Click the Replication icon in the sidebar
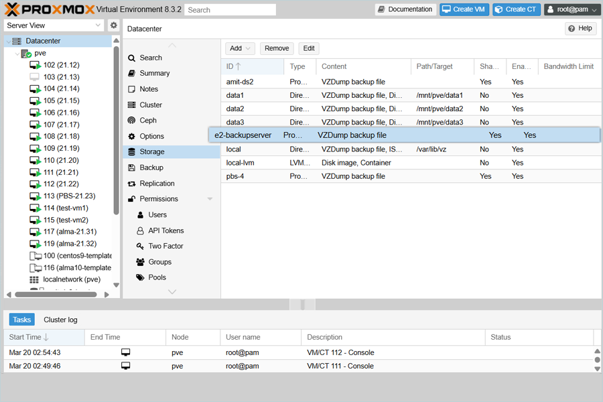This screenshot has width=603, height=402. (x=132, y=184)
